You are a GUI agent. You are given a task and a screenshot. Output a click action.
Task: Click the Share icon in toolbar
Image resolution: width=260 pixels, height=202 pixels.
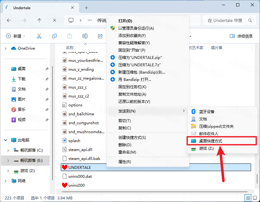100,36
